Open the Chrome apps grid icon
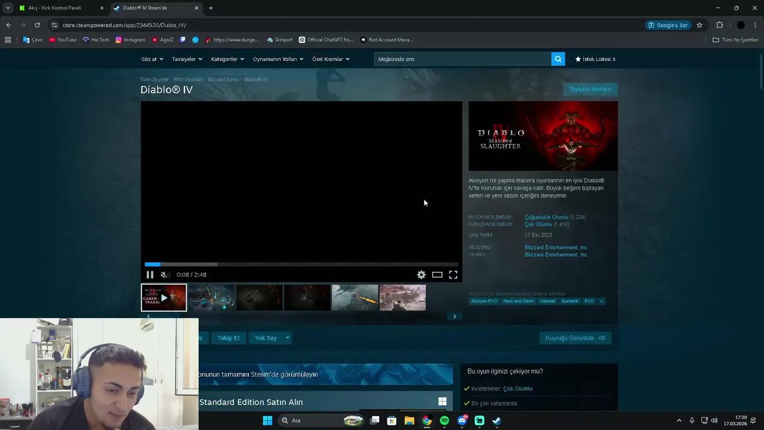 pos(8,40)
